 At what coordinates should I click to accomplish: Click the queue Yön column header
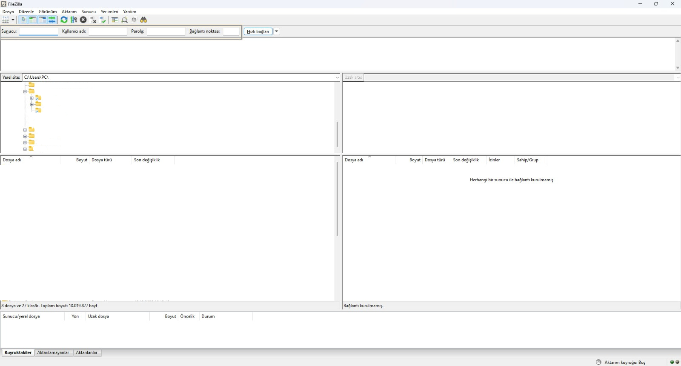[75, 317]
